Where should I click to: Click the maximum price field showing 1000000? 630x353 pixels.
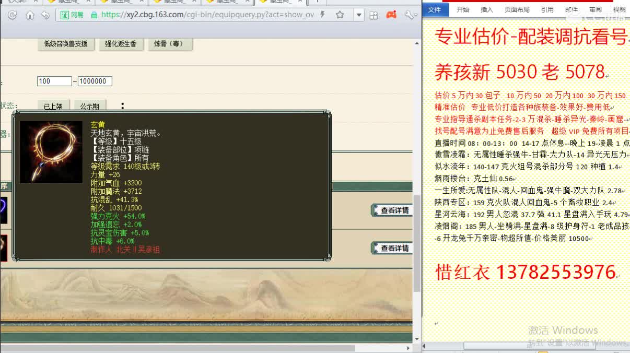[95, 81]
